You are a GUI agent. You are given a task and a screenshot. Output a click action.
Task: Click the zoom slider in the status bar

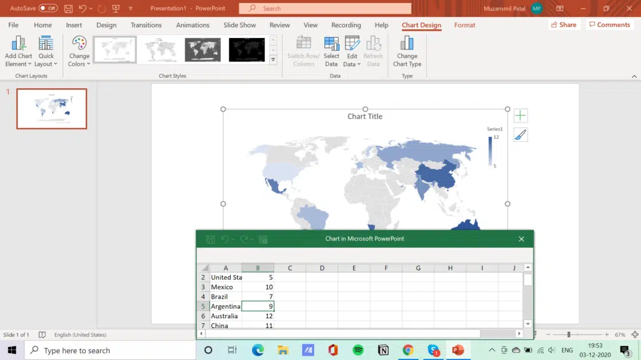coord(568,335)
